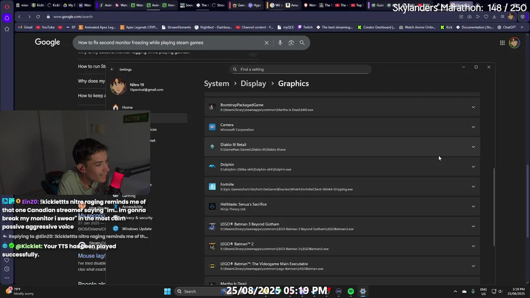
Task: Click the LEGO Batman 2 app icon
Action: pos(212,246)
